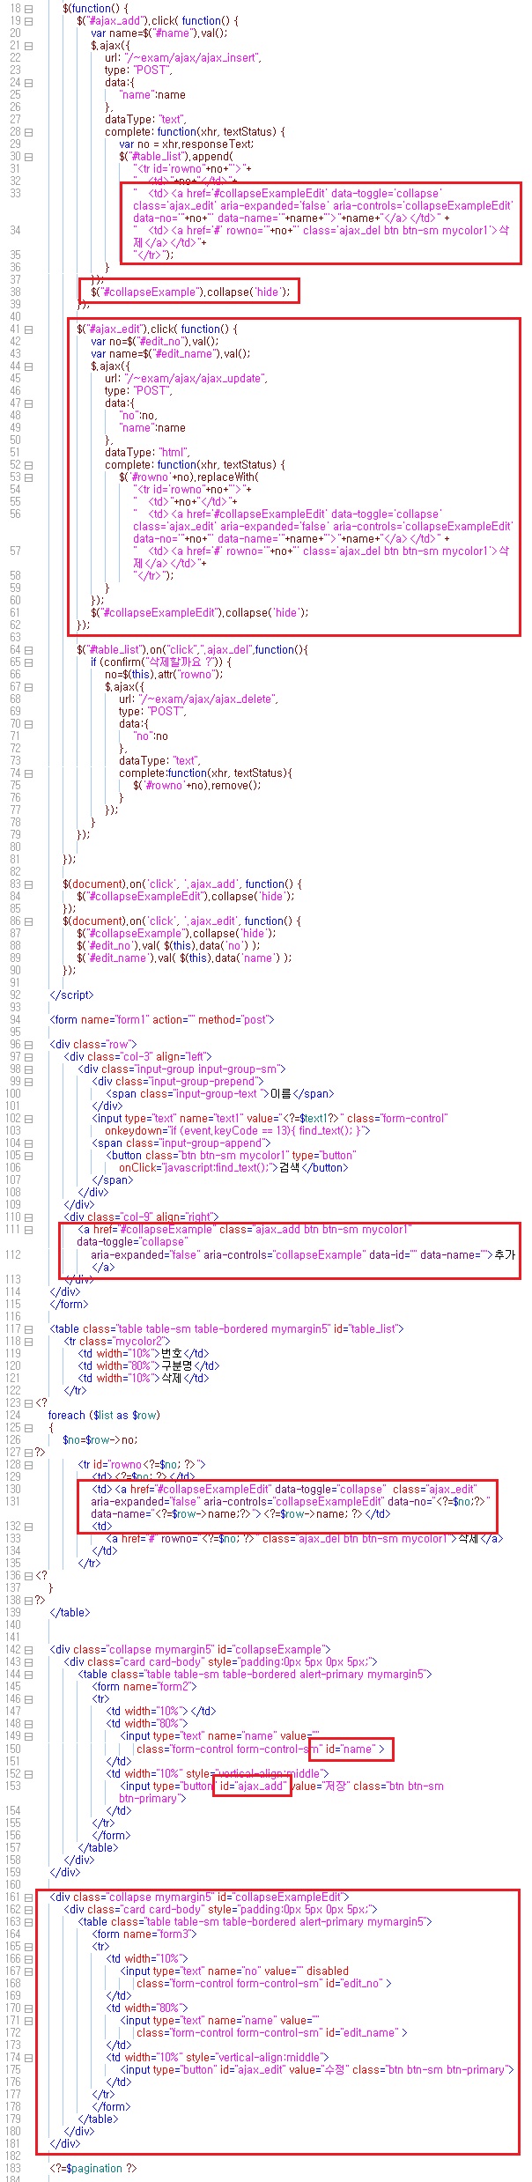The height and width of the screenshot is (2182, 532).
Task: Click the form name="form1" line
Action: 162,1020
